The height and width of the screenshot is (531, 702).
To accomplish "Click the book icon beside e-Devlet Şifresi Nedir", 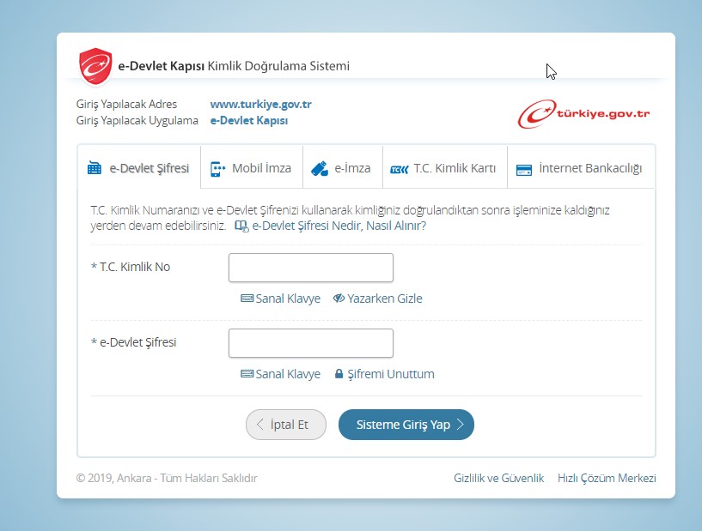I will (241, 226).
